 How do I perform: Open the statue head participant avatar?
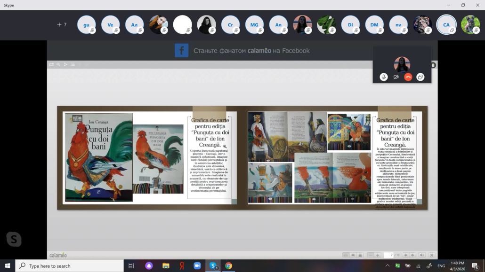point(422,25)
